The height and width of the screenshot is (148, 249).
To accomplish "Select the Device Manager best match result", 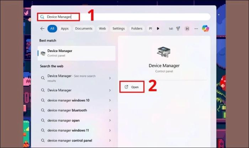I will (x=76, y=53).
